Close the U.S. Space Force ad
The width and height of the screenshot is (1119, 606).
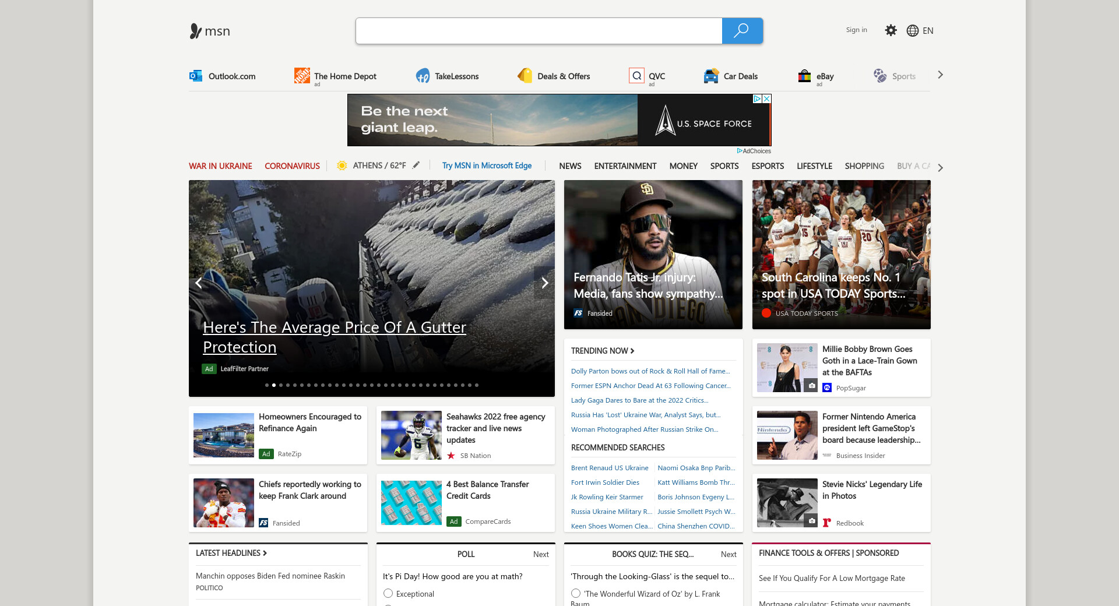pos(767,99)
